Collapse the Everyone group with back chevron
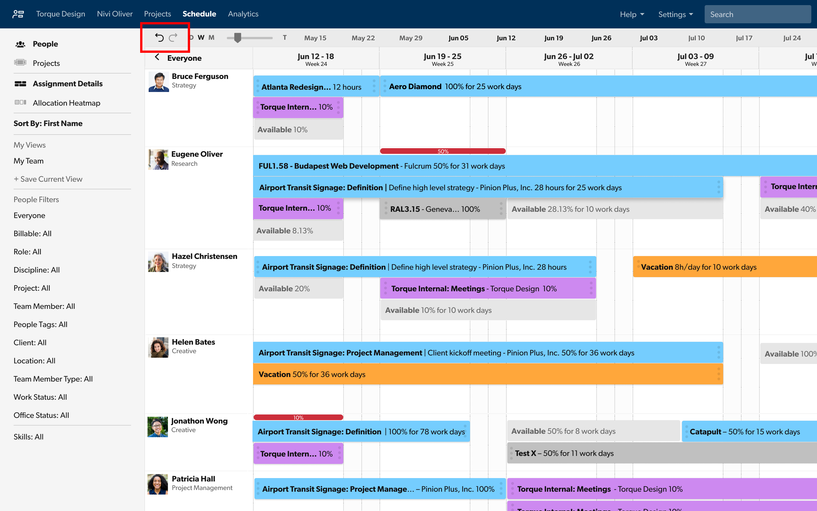 pos(157,57)
